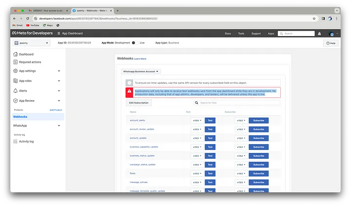
Task: Open account_alerts test version dropdown
Action: coord(197,121)
